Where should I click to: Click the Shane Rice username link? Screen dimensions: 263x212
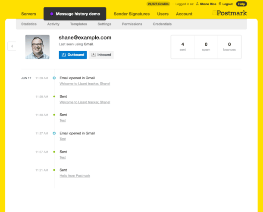click(208, 4)
